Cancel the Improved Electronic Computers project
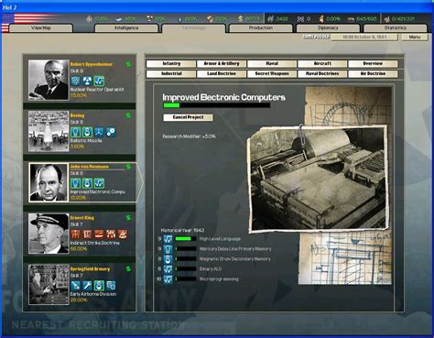 [x=188, y=117]
